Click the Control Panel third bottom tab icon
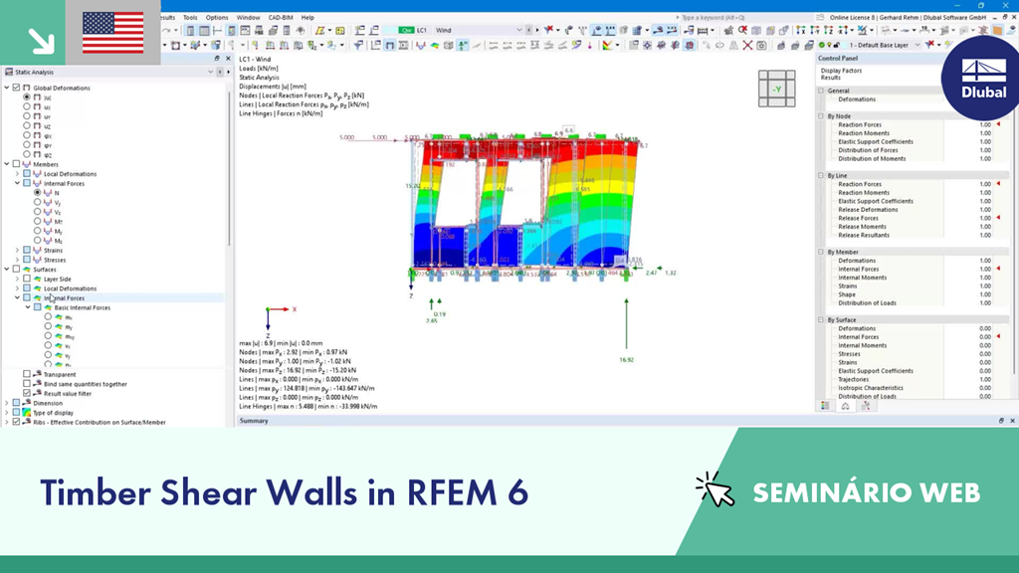 866,406
